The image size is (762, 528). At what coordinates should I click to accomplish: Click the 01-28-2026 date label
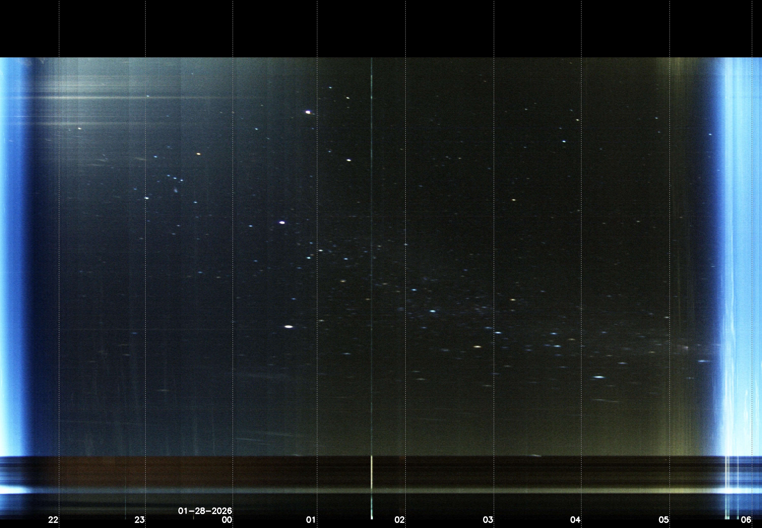point(205,511)
